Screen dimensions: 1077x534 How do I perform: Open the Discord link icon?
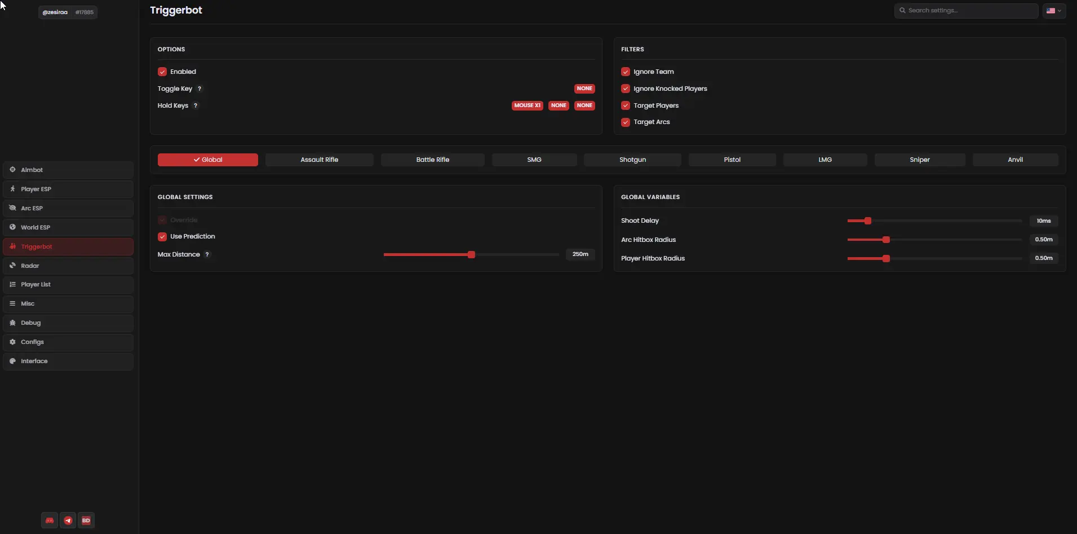click(50, 520)
